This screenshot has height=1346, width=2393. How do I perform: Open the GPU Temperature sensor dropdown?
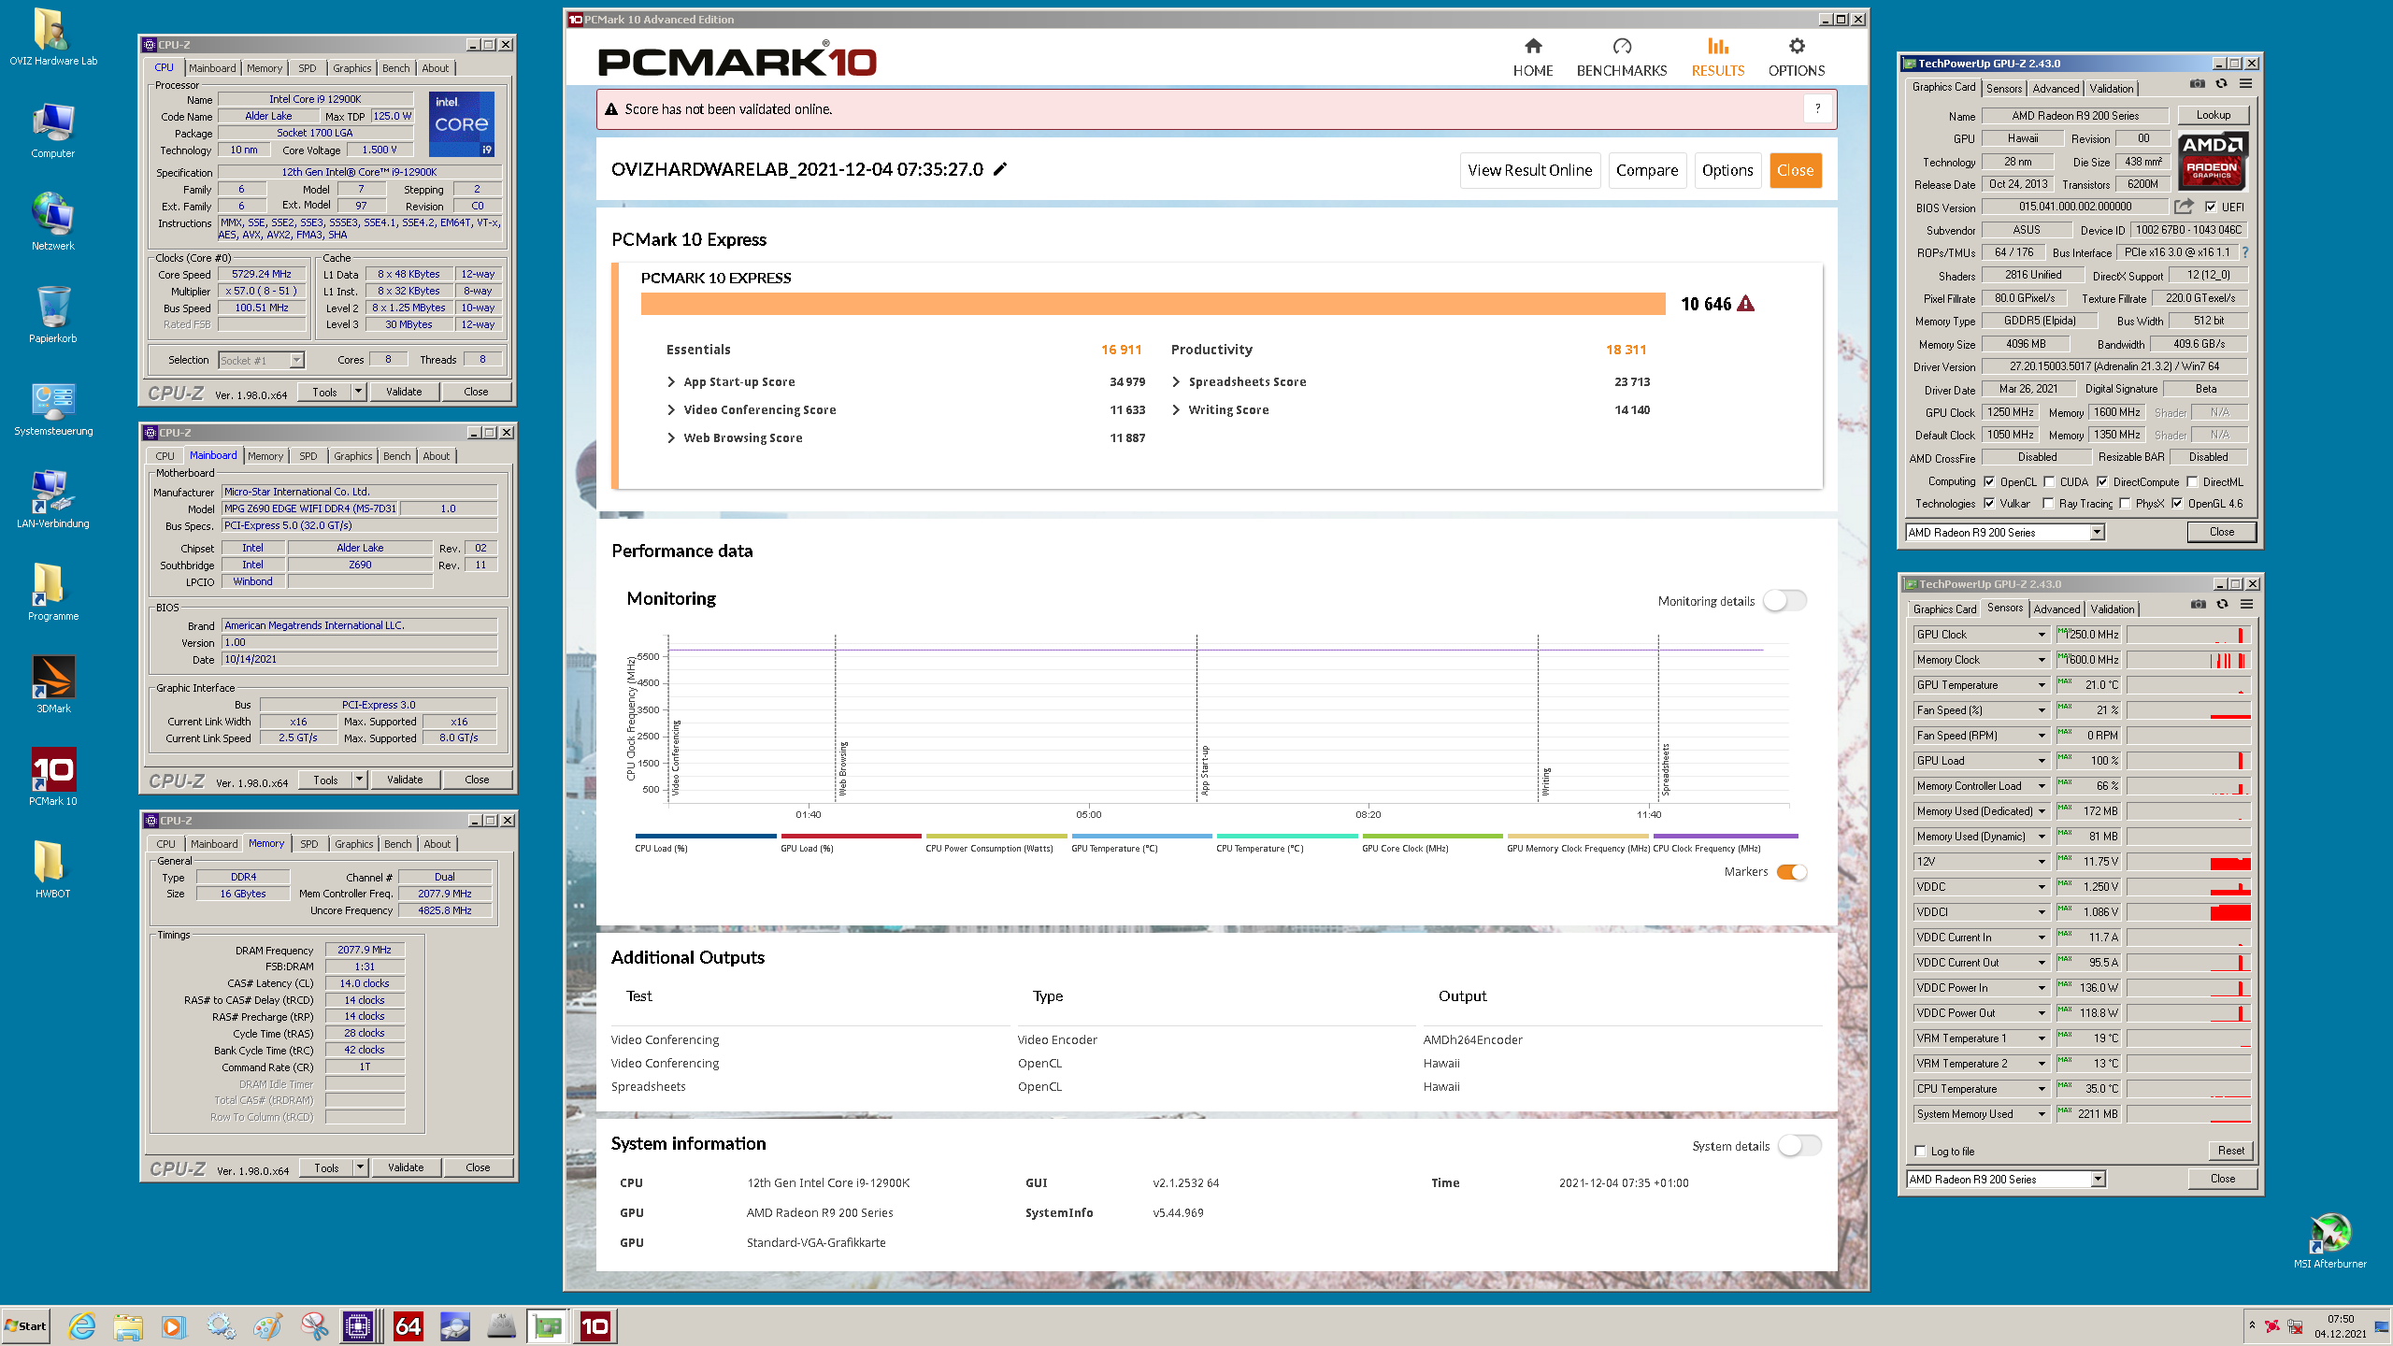2042,685
